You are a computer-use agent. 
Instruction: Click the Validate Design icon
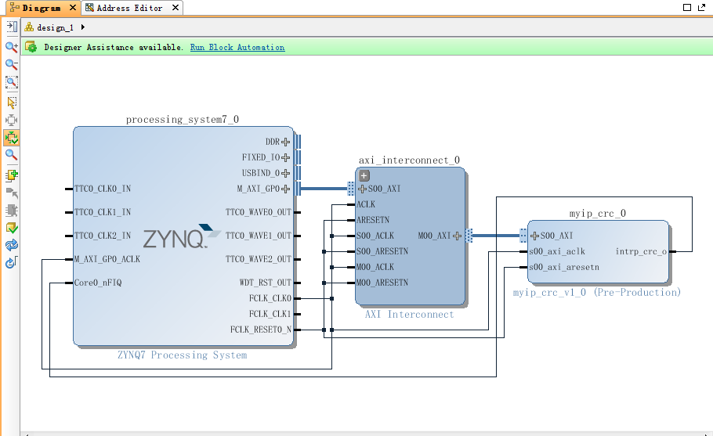click(12, 228)
